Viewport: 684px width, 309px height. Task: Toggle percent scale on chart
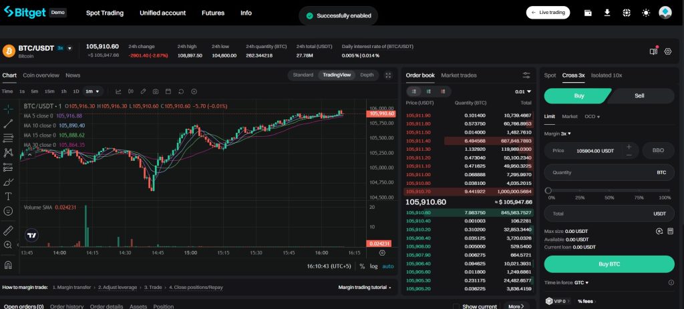pos(362,266)
